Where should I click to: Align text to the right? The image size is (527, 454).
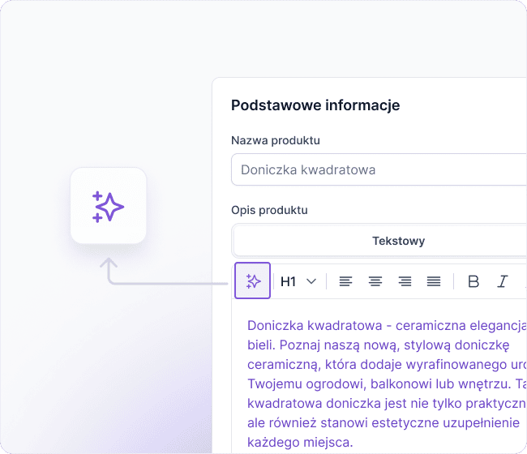tap(405, 281)
